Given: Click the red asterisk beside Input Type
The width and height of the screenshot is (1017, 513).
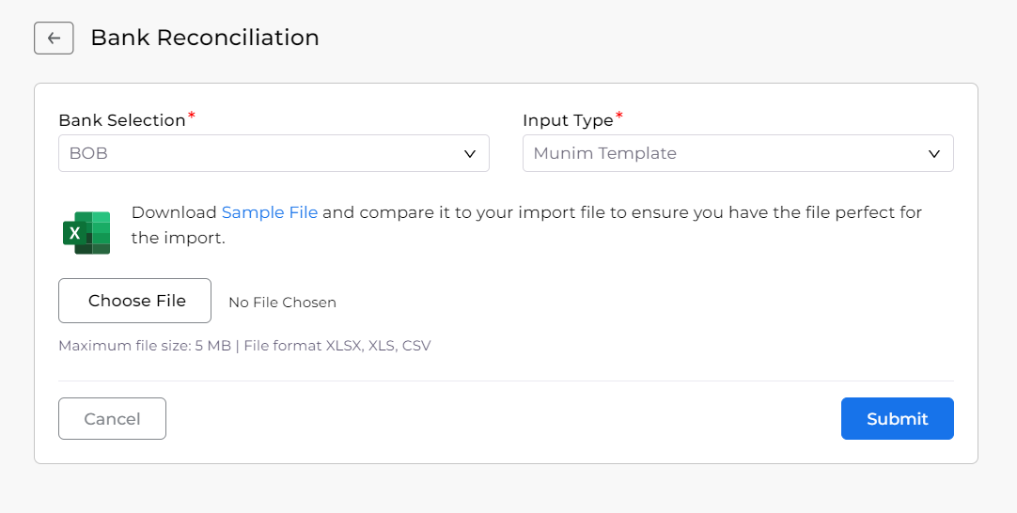Looking at the screenshot, I should pyautogui.click(x=618, y=116).
